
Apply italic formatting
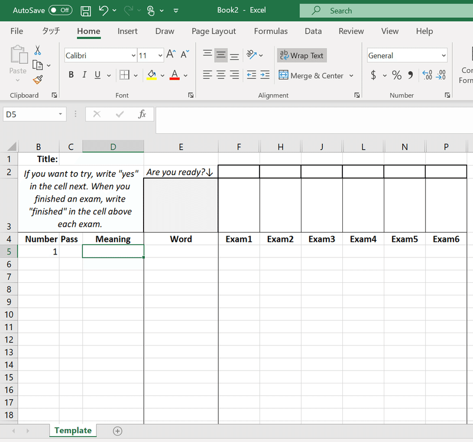[x=85, y=75]
